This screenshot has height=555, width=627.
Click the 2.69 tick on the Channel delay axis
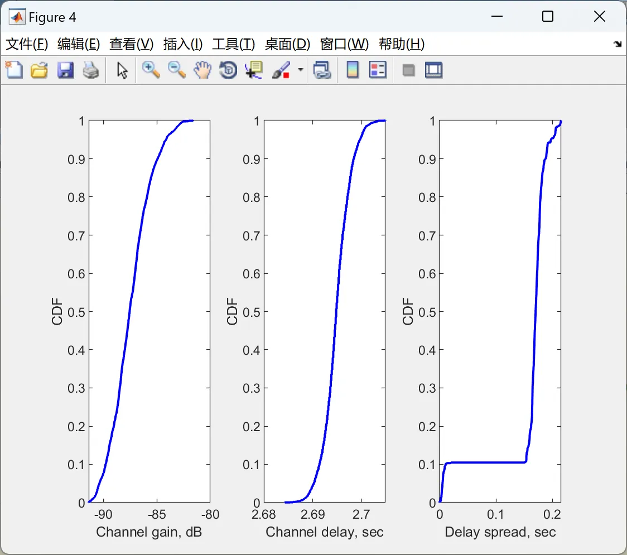coord(313,514)
